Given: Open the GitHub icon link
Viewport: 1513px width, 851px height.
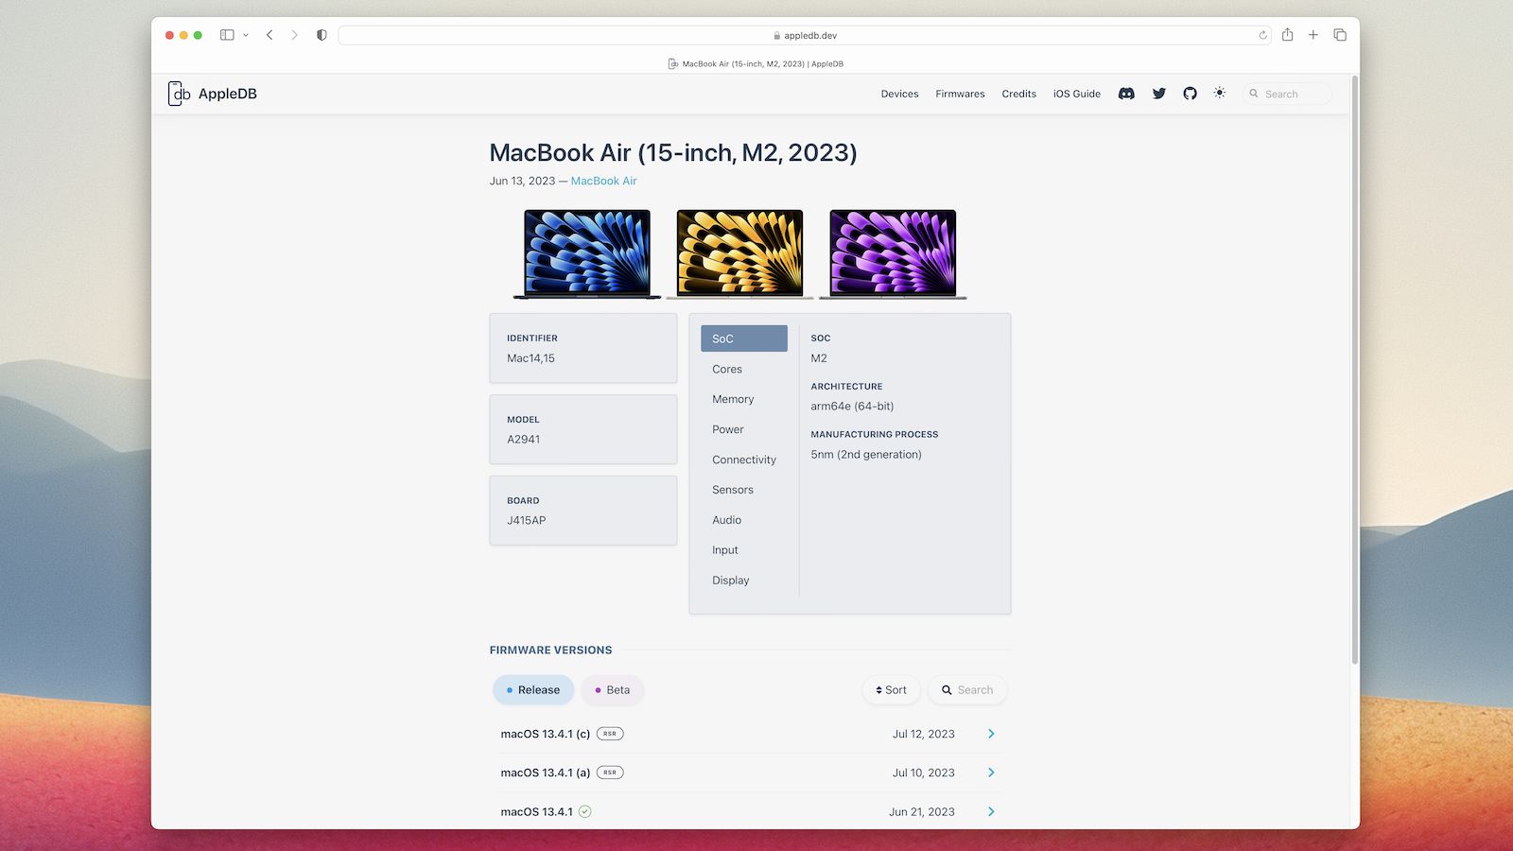Looking at the screenshot, I should (x=1190, y=94).
